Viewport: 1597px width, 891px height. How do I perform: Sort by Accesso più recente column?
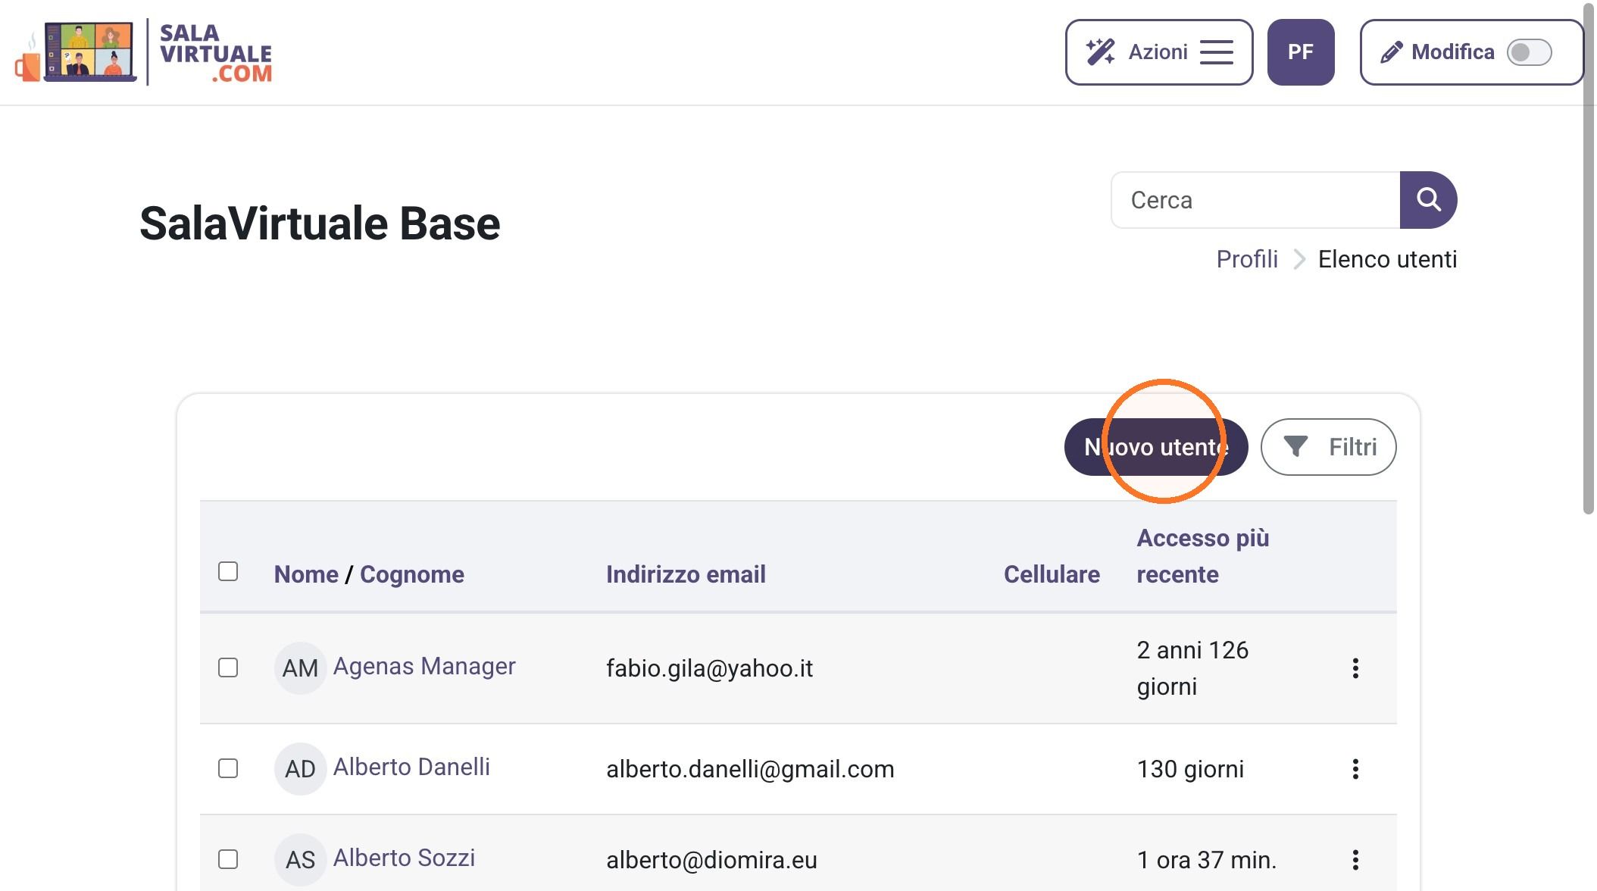point(1203,556)
